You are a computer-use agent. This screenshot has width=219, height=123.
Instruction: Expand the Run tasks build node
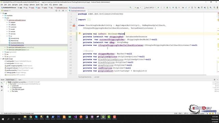point(8,91)
